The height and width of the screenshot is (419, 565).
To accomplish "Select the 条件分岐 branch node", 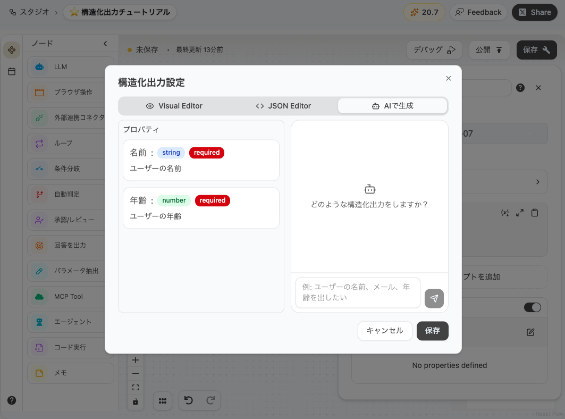I will (39, 169).
